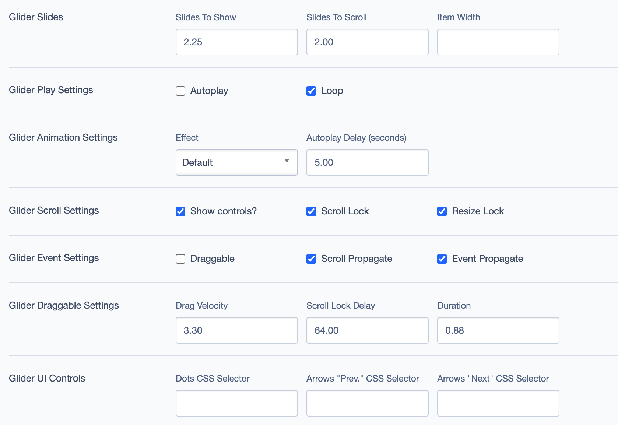Enable the Autoplay checkbox
The width and height of the screenshot is (618, 425).
(180, 91)
